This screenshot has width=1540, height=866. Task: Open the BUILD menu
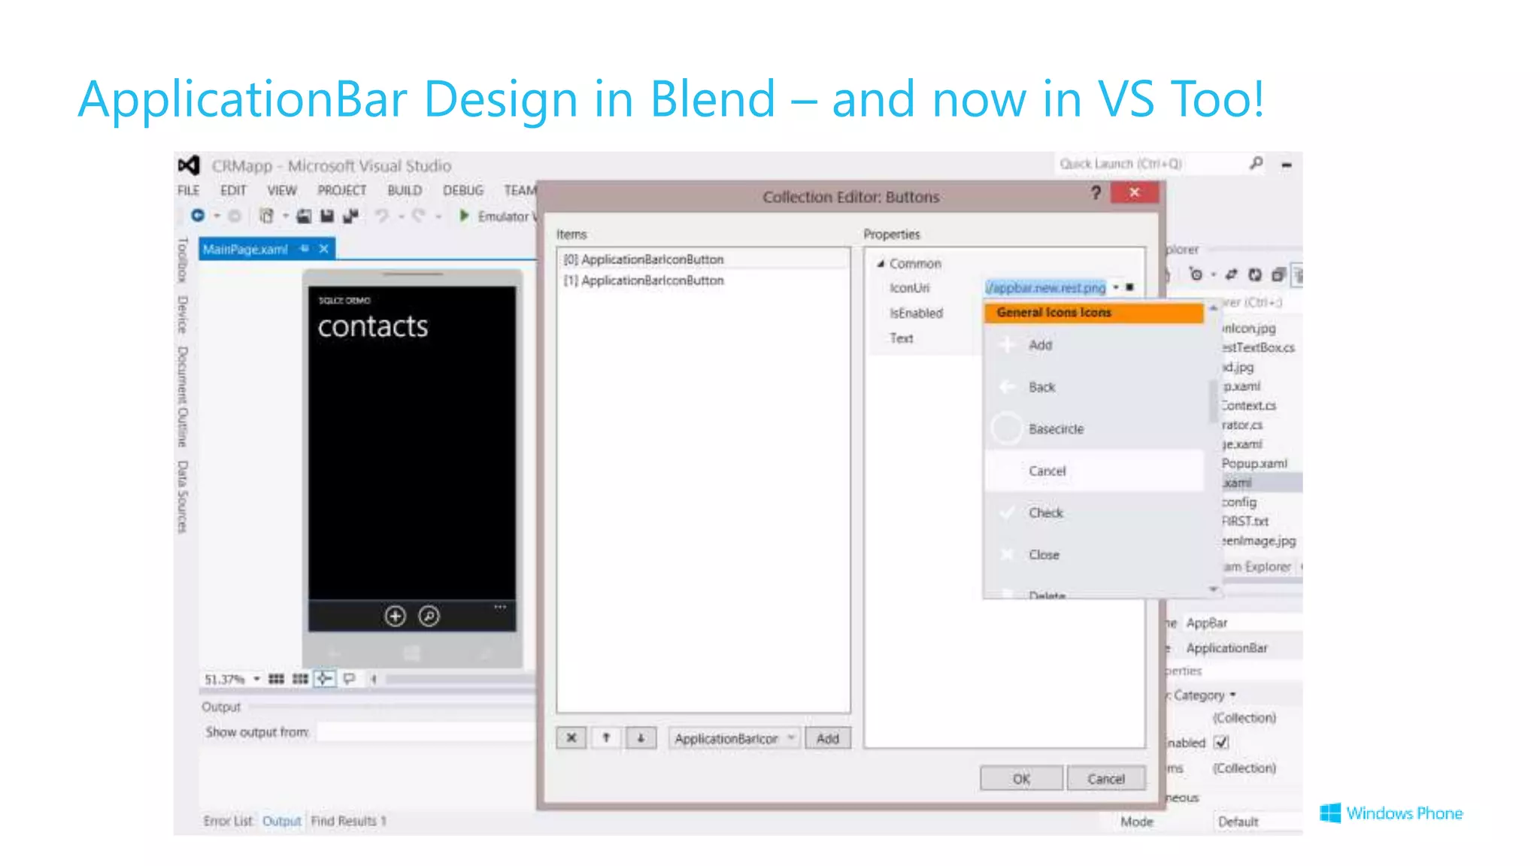[405, 190]
